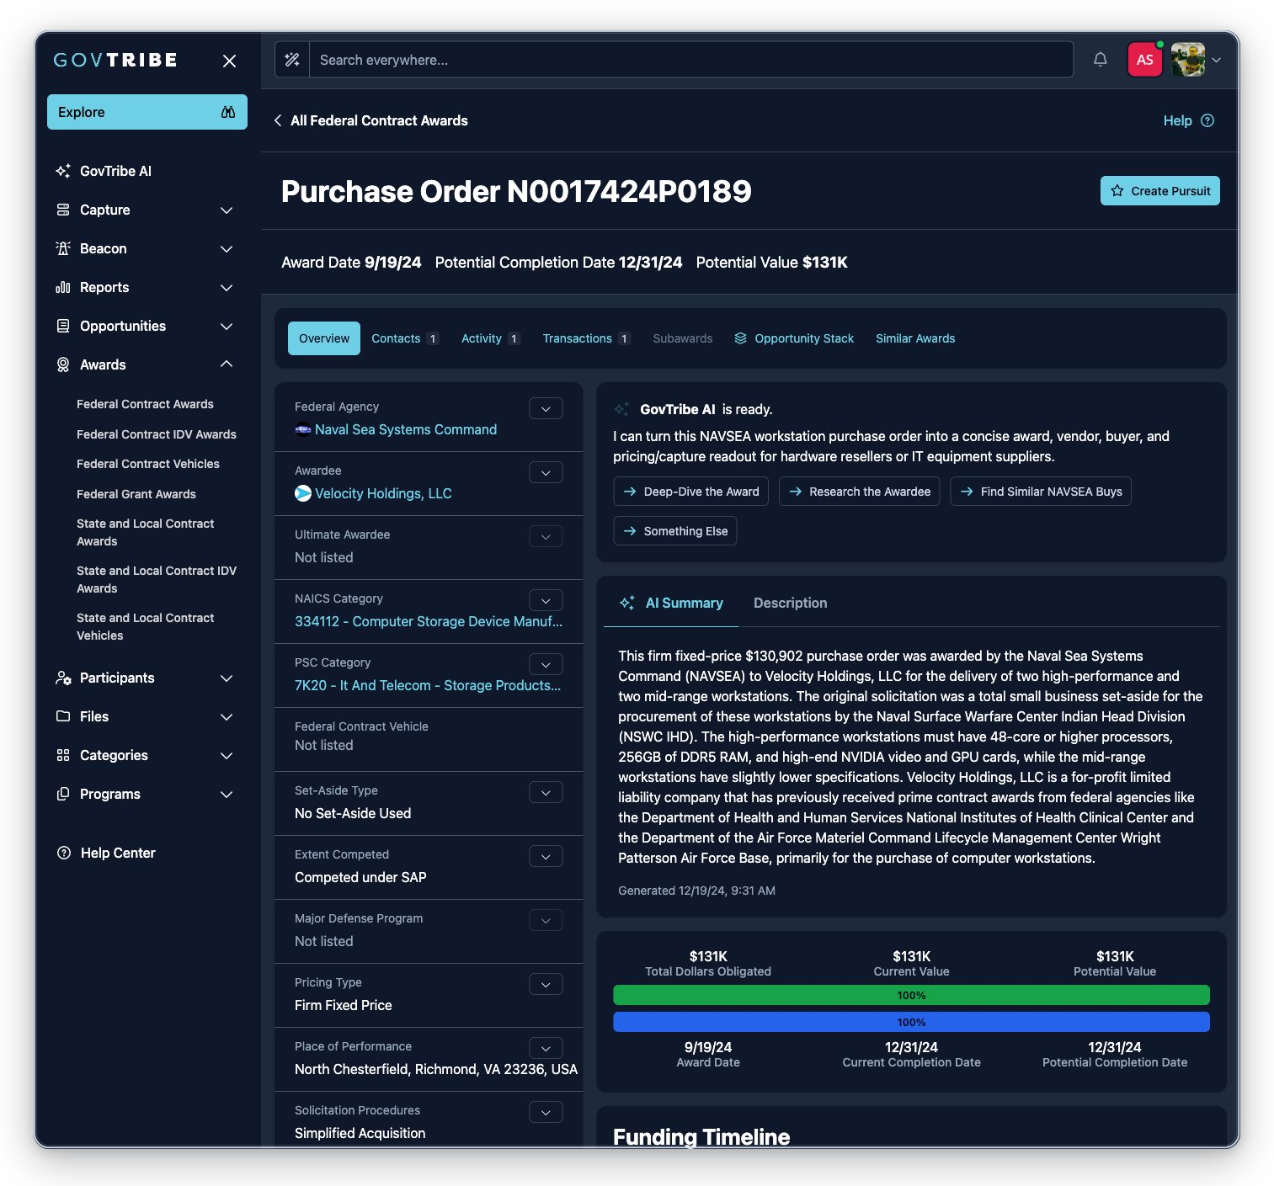
Task: Click the Beacon sidebar icon
Action: [x=63, y=248]
